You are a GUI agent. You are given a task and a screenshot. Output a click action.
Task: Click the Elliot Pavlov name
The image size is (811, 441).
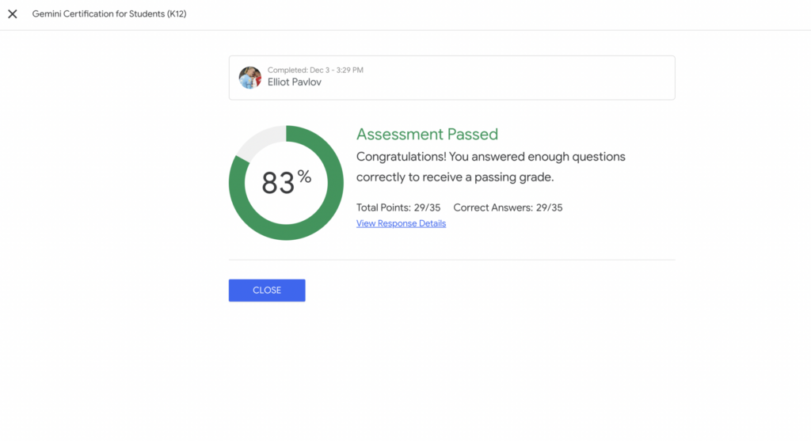(295, 82)
